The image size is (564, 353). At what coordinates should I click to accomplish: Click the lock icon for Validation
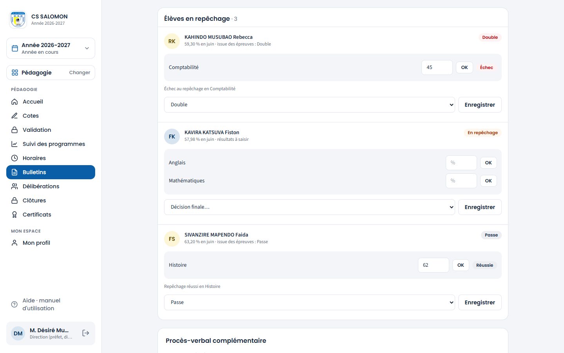tap(14, 130)
